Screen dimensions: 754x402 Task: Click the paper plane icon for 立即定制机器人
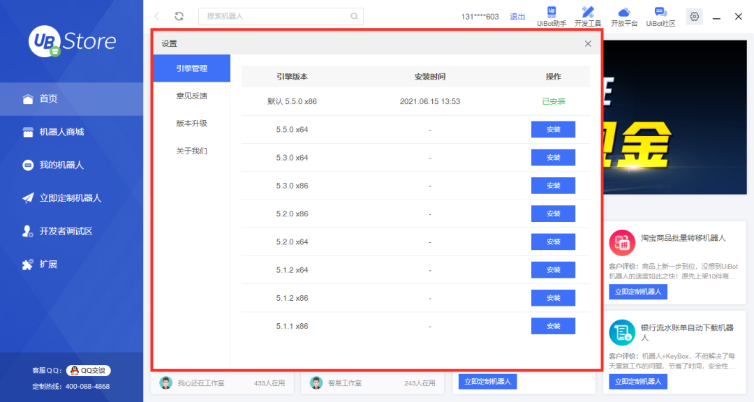click(x=28, y=198)
